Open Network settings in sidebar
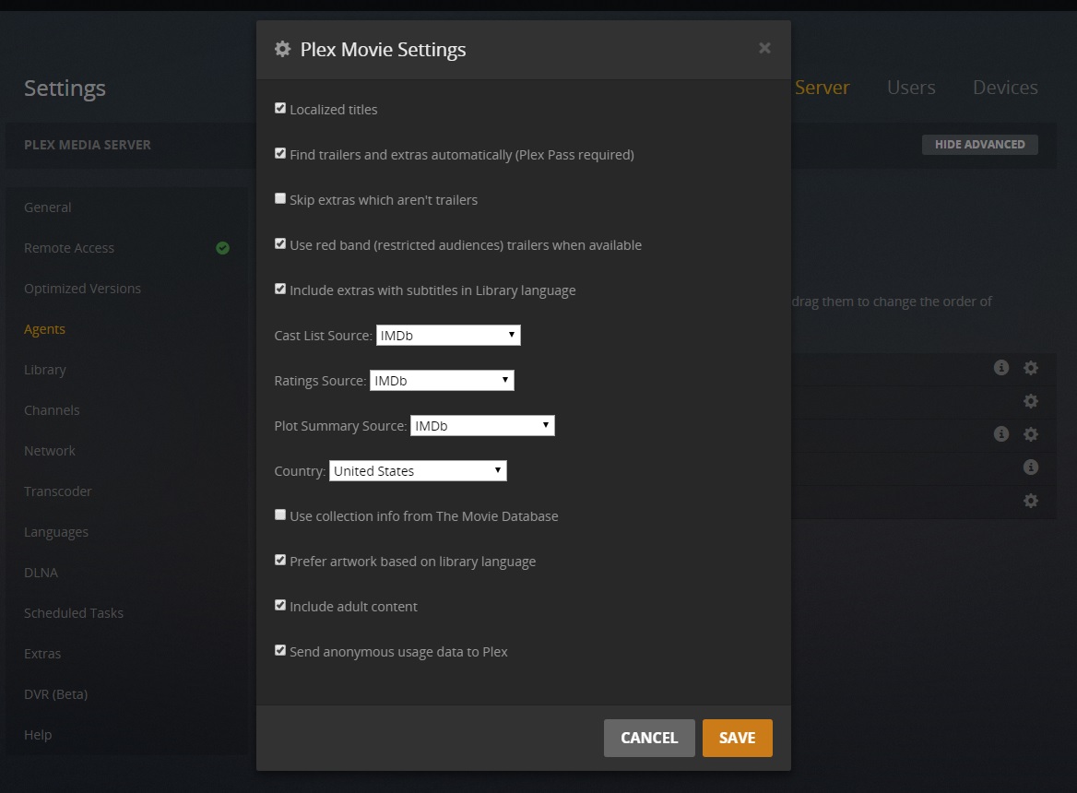1077x793 pixels. (50, 450)
